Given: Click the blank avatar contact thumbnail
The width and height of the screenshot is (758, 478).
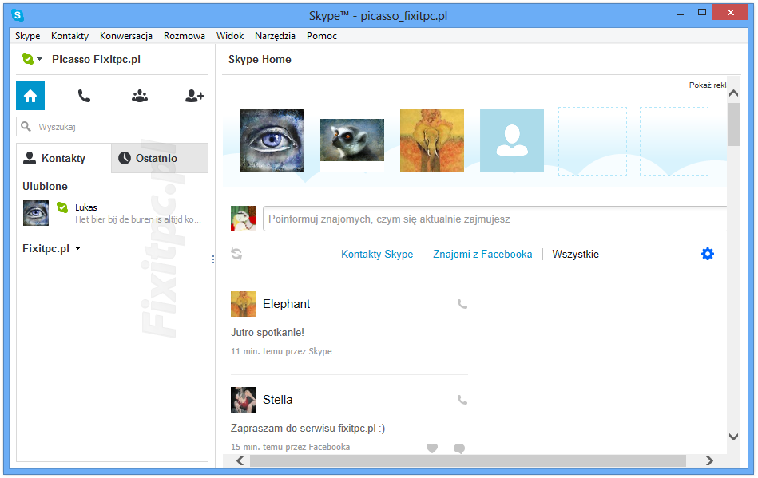Looking at the screenshot, I should (x=511, y=140).
